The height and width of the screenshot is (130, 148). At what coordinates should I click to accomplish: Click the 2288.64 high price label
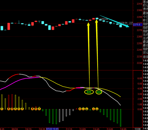tap(104, 19)
